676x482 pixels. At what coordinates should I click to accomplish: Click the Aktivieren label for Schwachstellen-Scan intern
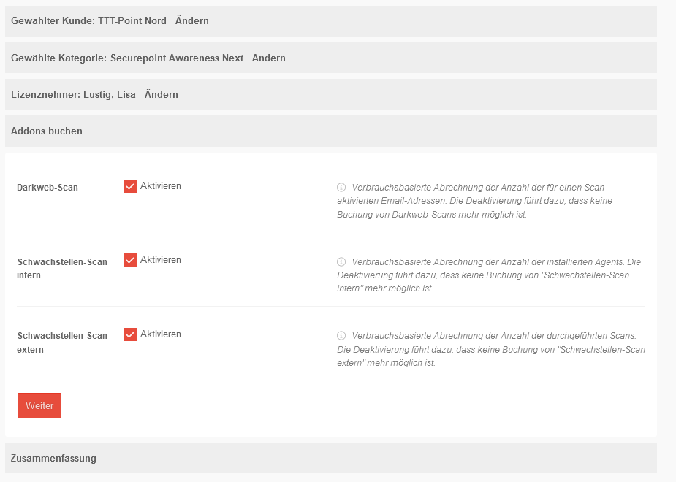[161, 260]
